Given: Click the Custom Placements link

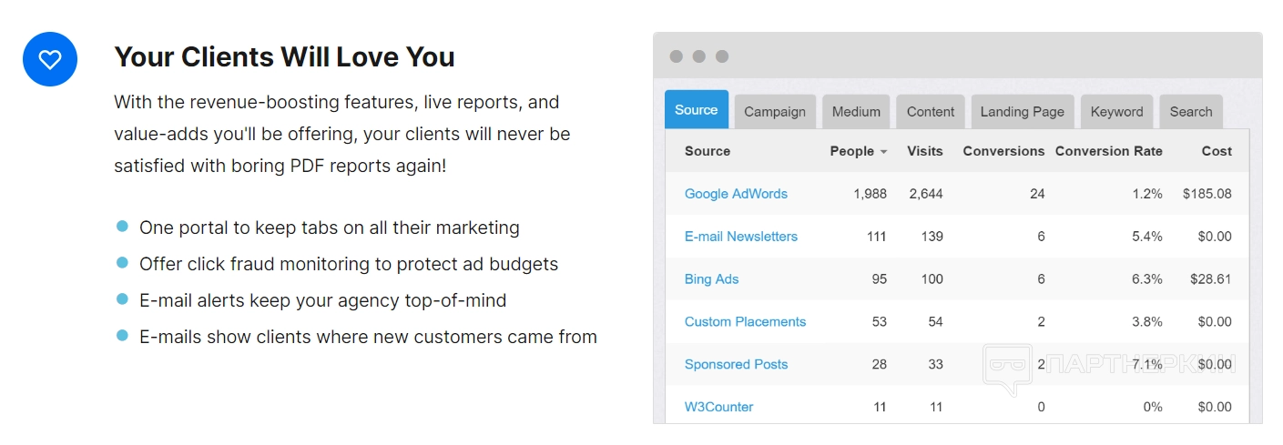Looking at the screenshot, I should point(746,322).
